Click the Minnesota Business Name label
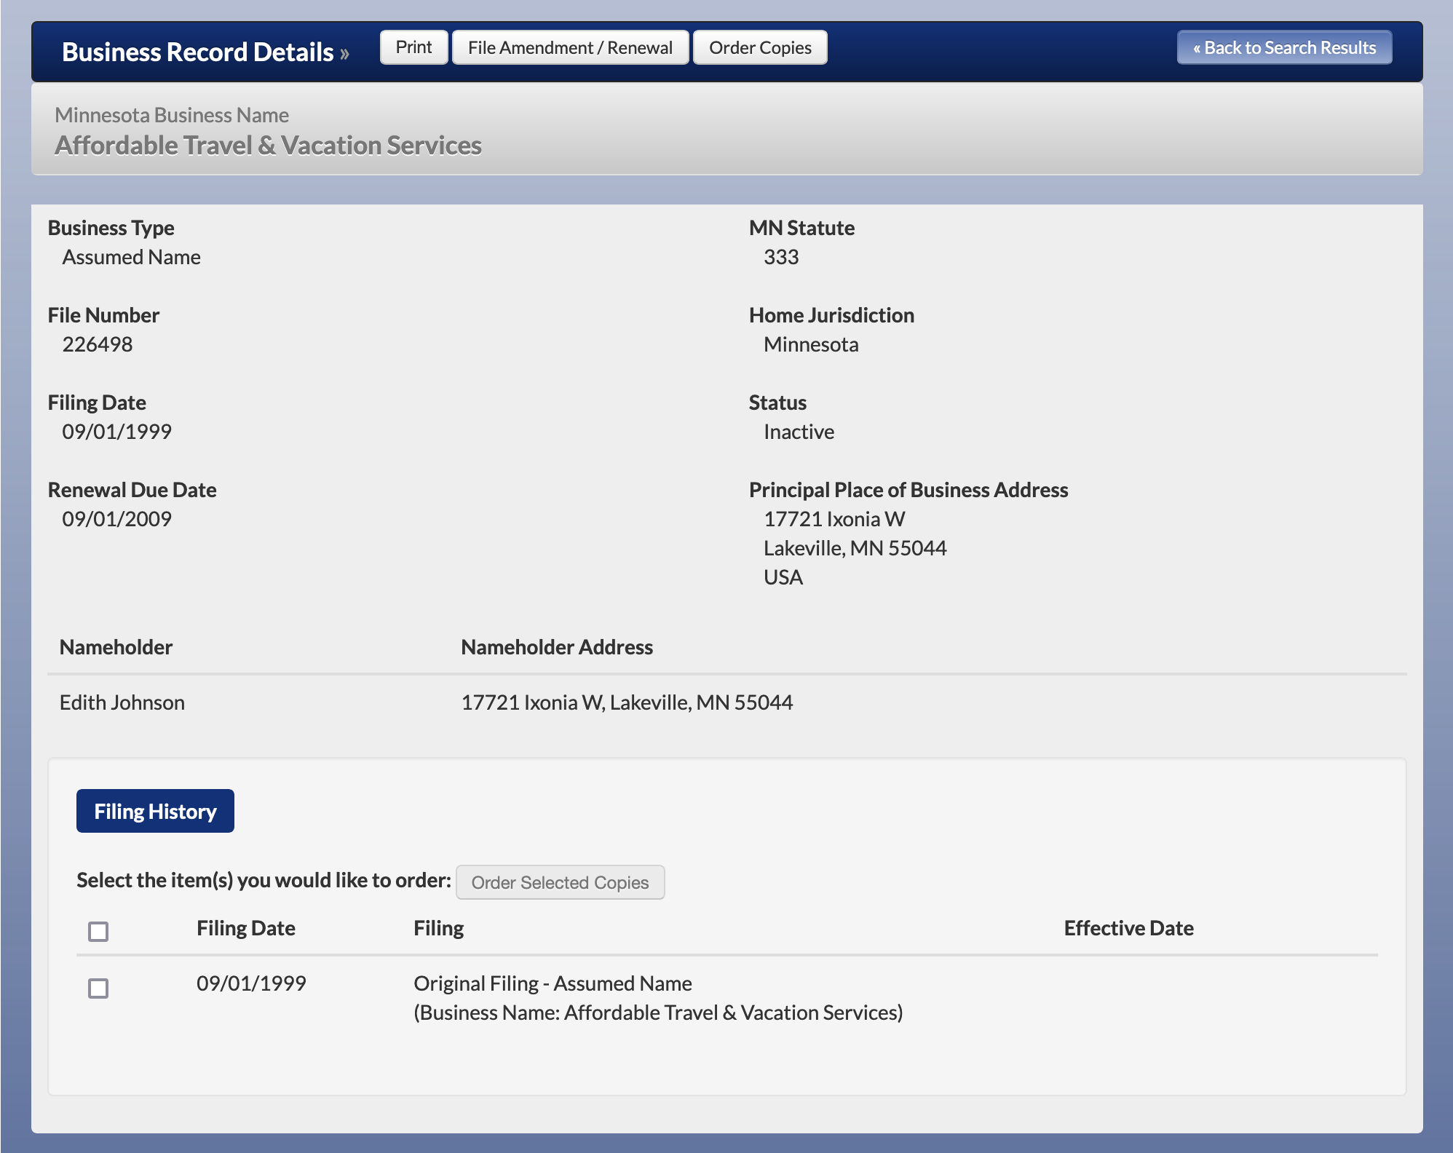This screenshot has width=1453, height=1153. click(x=172, y=115)
